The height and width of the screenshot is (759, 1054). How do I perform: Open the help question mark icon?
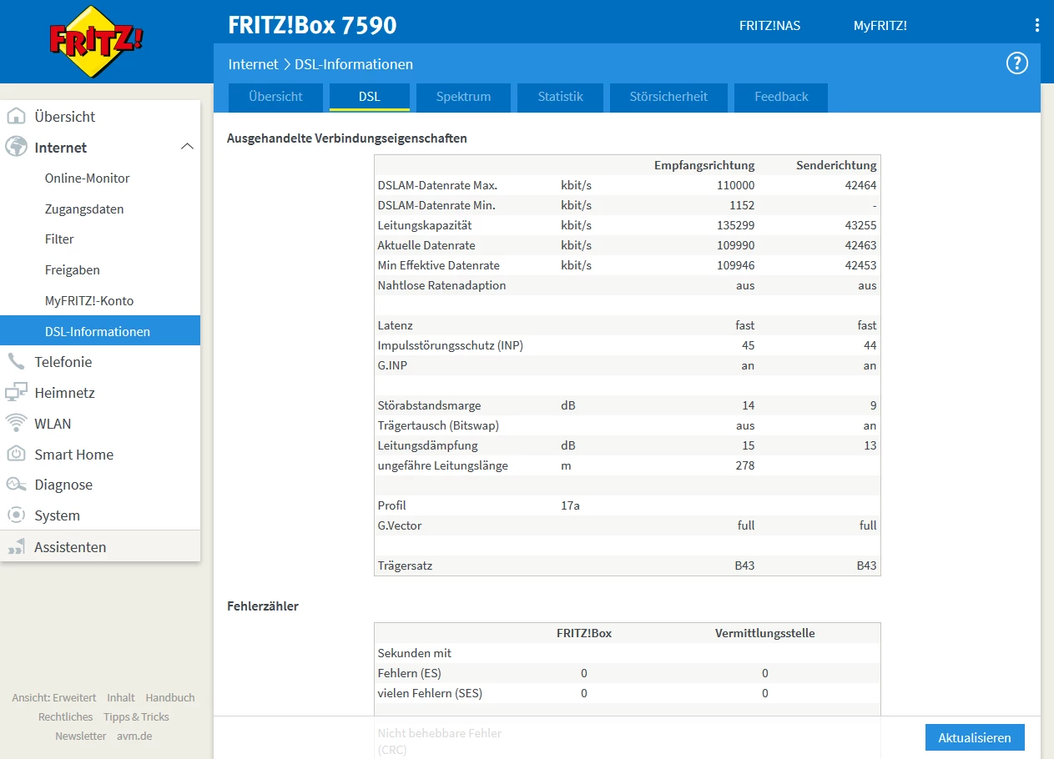pos(1016,63)
